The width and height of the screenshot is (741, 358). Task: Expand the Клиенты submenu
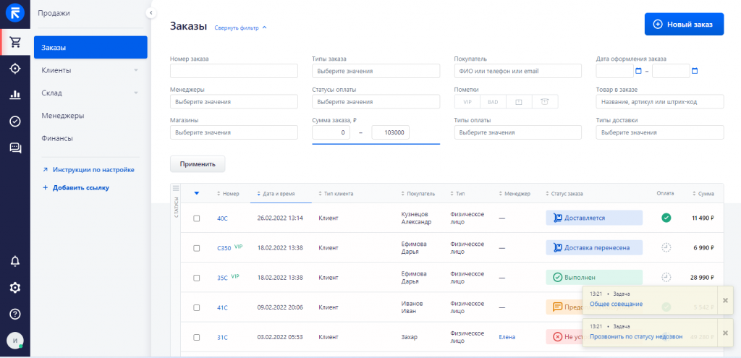(135, 70)
